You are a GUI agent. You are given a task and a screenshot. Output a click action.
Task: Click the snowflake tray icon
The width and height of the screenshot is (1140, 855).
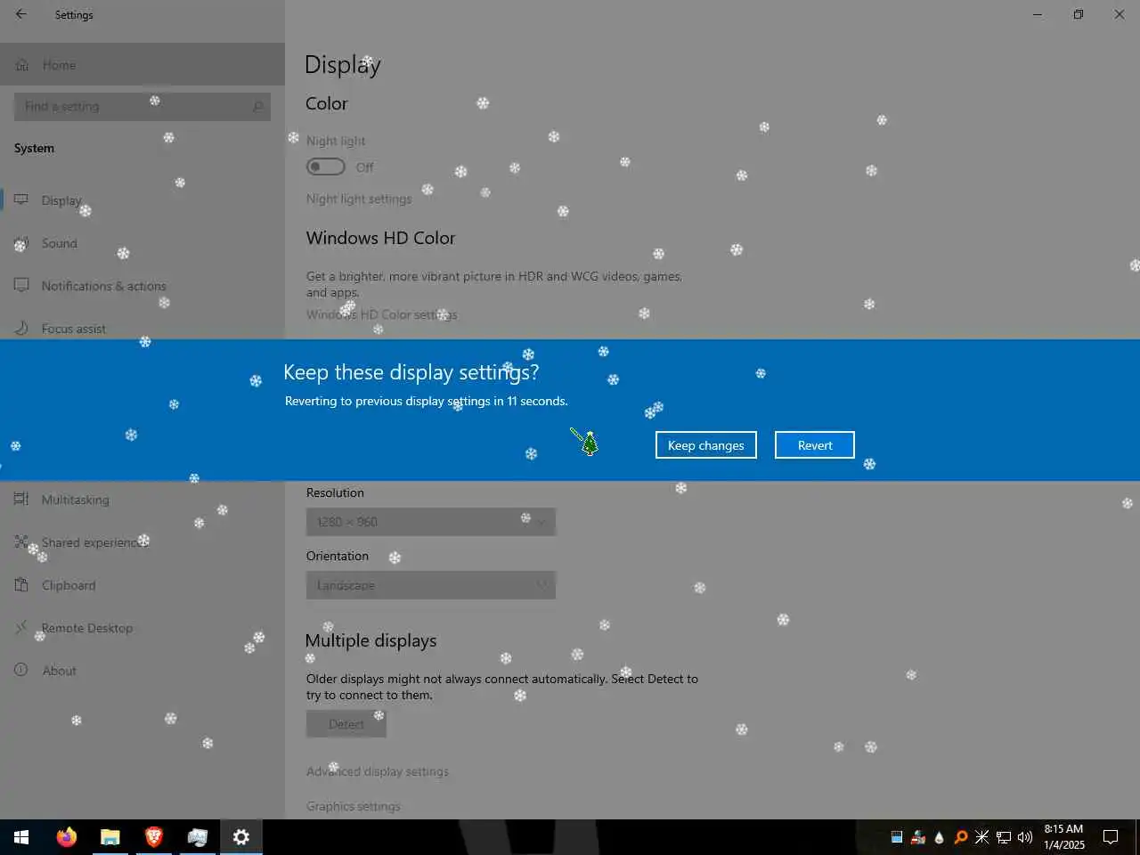click(981, 837)
